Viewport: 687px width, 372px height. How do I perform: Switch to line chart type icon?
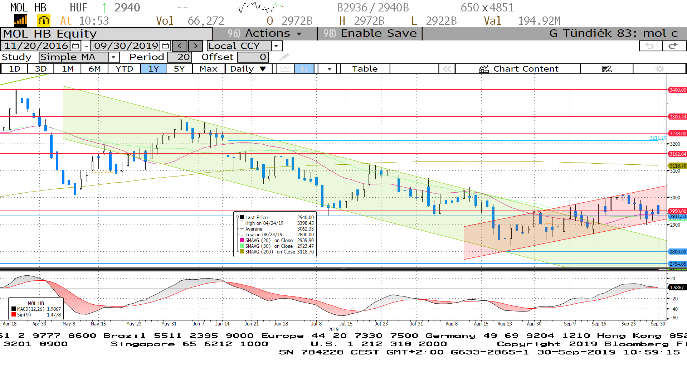coord(286,69)
